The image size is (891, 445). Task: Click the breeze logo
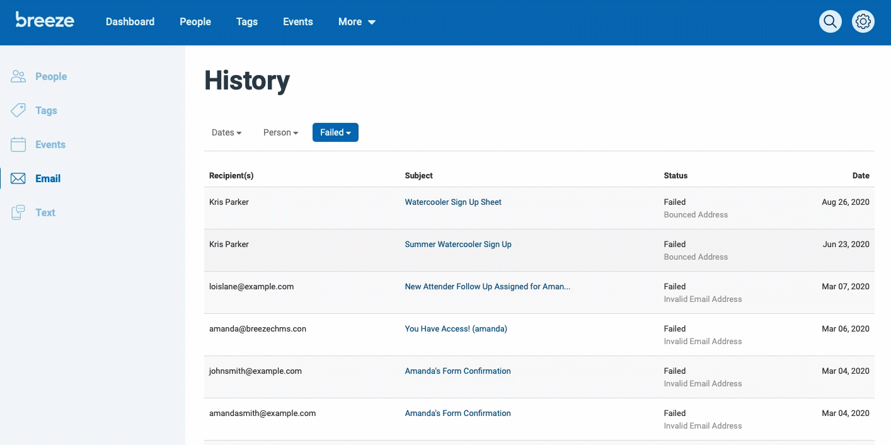click(45, 20)
